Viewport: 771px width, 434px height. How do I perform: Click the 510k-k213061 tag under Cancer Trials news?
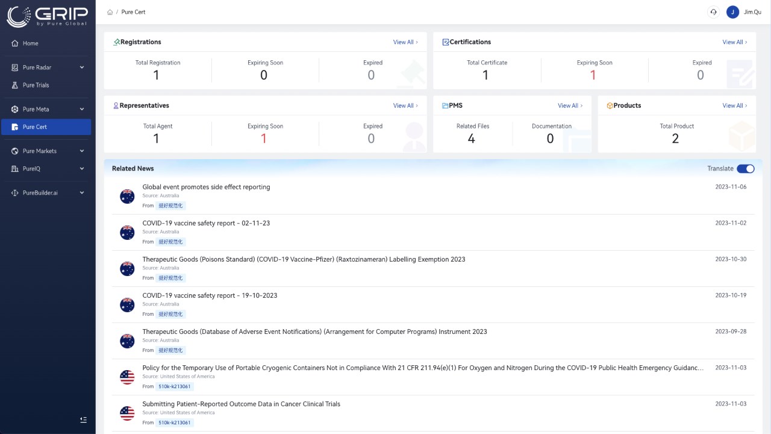coord(175,423)
